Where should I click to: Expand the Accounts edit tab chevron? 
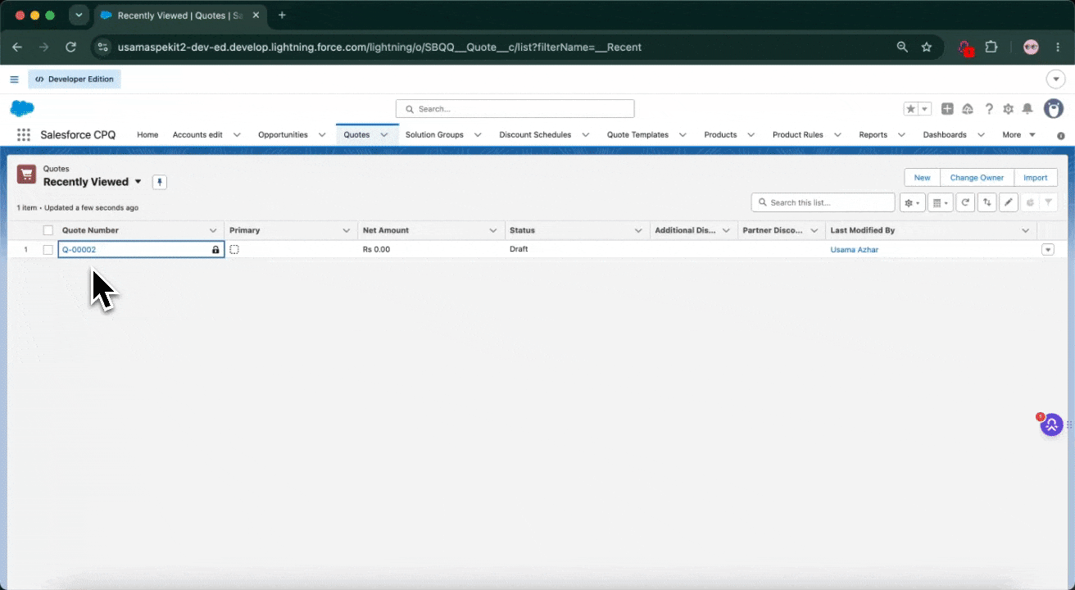click(x=237, y=135)
